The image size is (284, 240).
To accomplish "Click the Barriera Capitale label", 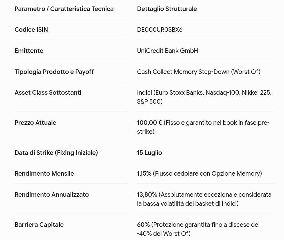I will pos(39,225).
